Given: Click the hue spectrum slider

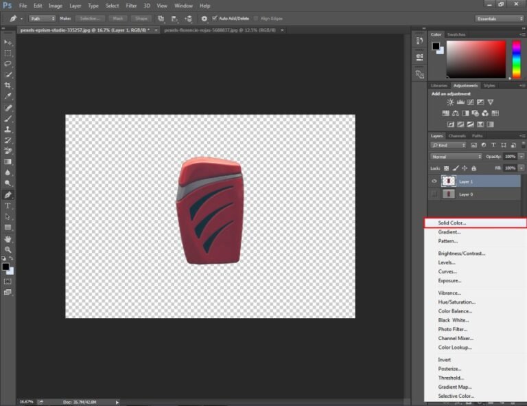Looking at the screenshot, I should (516, 60).
